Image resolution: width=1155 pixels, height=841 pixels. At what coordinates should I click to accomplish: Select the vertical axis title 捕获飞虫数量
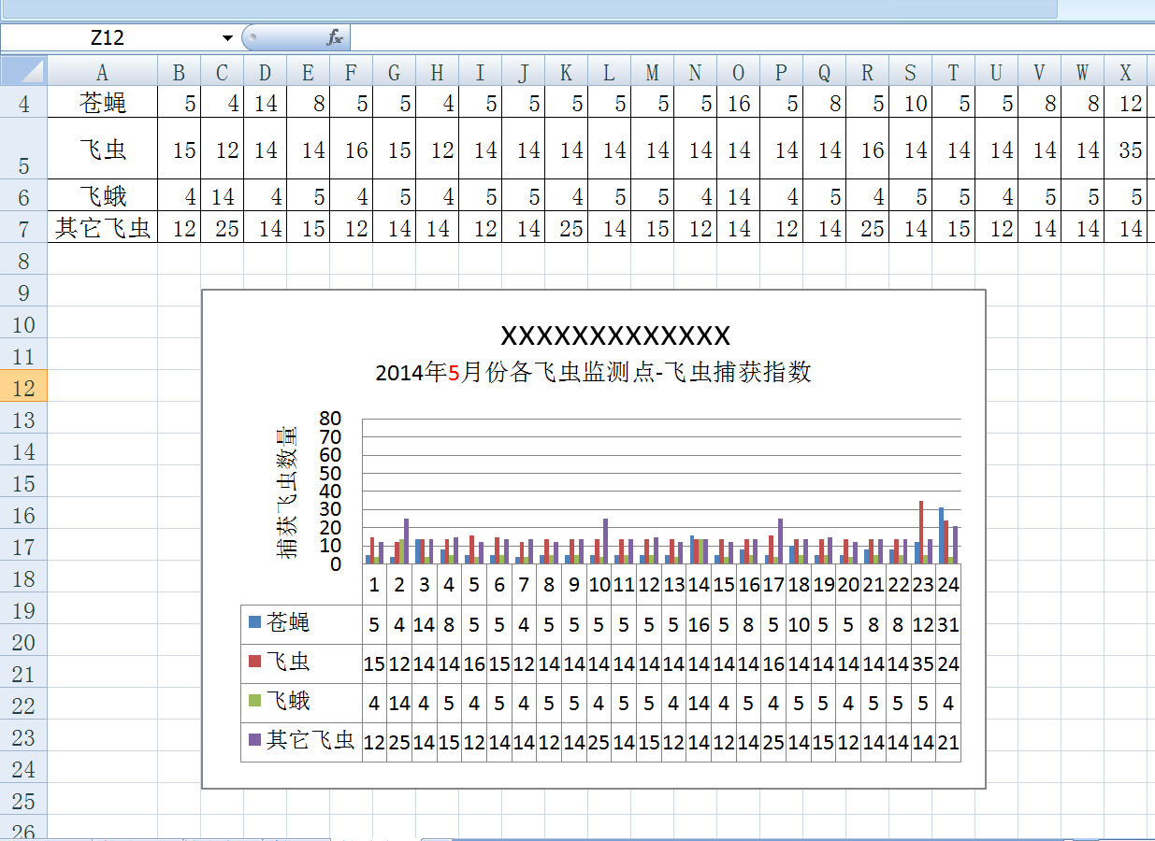tap(287, 492)
